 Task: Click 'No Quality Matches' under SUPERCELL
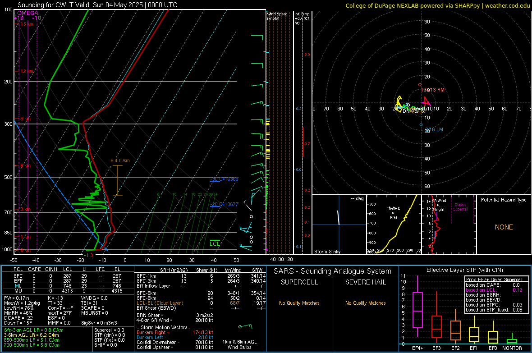point(299,303)
